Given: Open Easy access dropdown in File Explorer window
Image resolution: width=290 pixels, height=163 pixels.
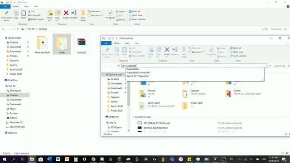Looking at the screenshot, I should (196, 52).
